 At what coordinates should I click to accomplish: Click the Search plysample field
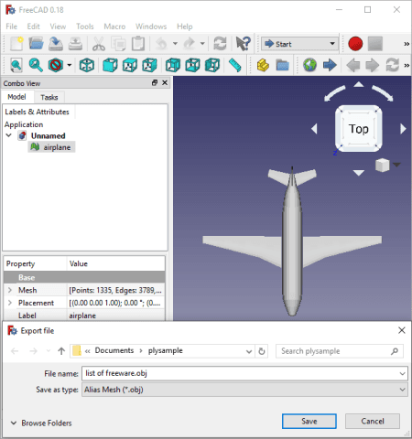click(340, 351)
